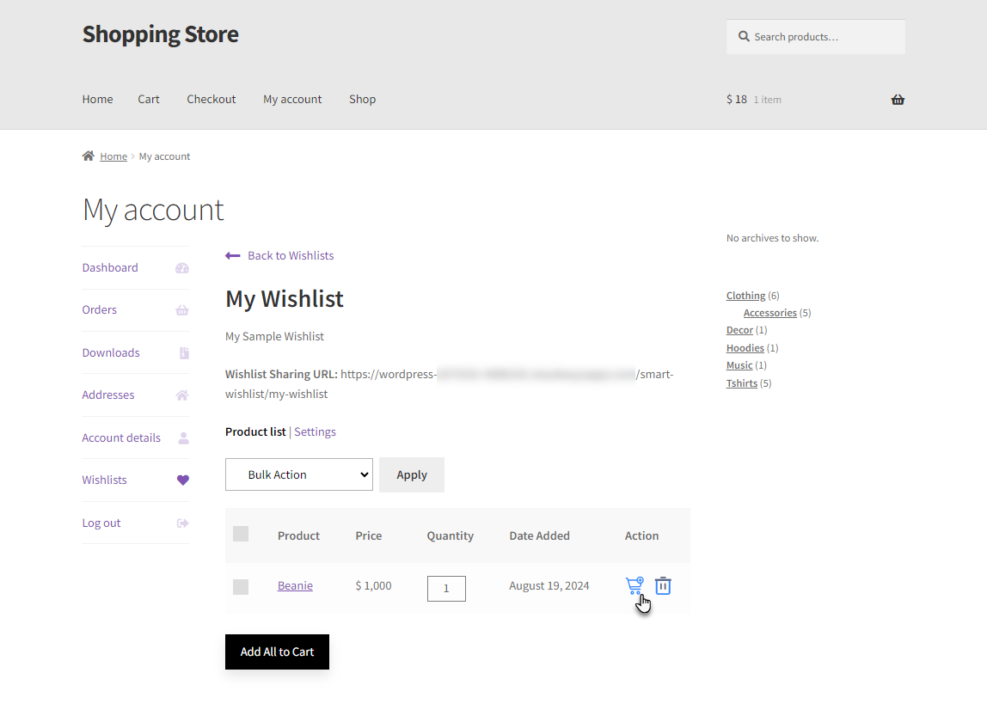Click the Log out link
The image size is (987, 728).
coord(101,523)
